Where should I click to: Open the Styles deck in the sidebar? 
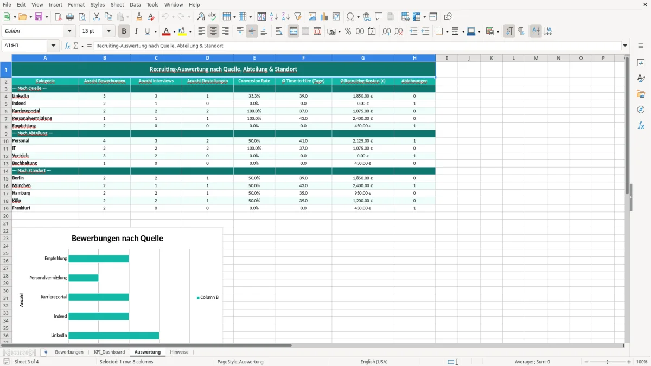(x=641, y=79)
